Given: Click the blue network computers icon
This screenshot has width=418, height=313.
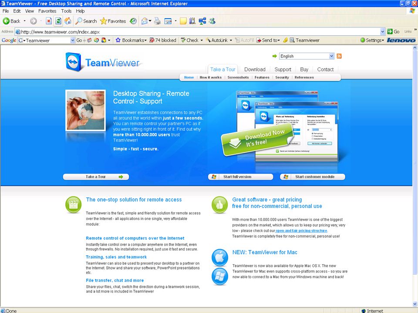Looking at the screenshot, I should coord(202,21).
